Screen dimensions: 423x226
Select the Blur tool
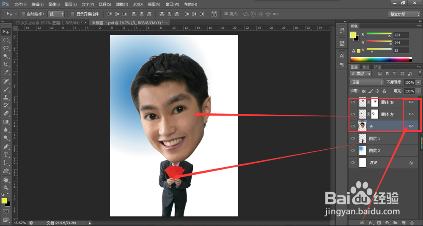[5, 130]
